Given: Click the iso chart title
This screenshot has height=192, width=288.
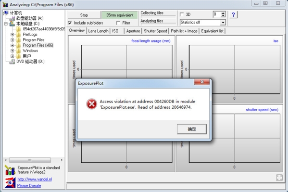Looking at the screenshot, I should 275,41.
